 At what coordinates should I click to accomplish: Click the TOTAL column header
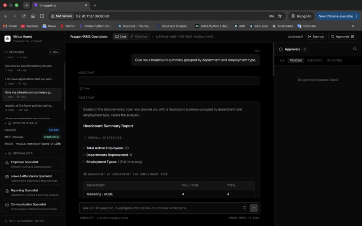click(232, 185)
